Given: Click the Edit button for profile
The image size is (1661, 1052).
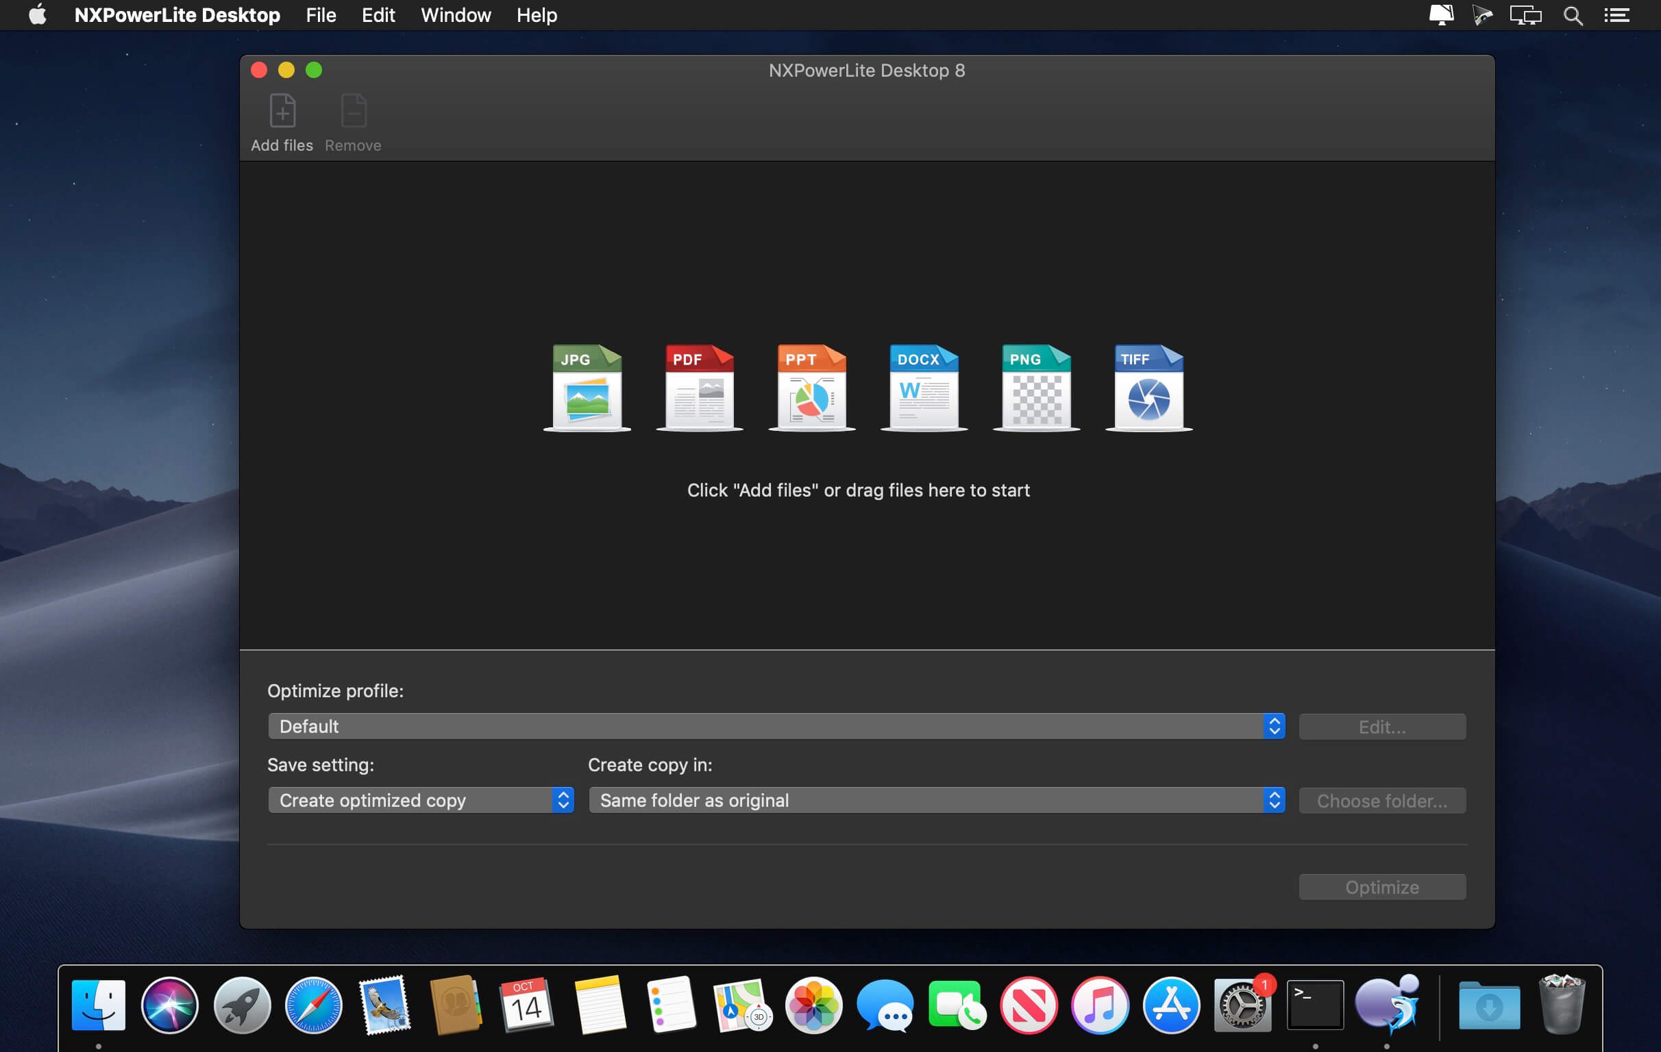Looking at the screenshot, I should coord(1380,727).
